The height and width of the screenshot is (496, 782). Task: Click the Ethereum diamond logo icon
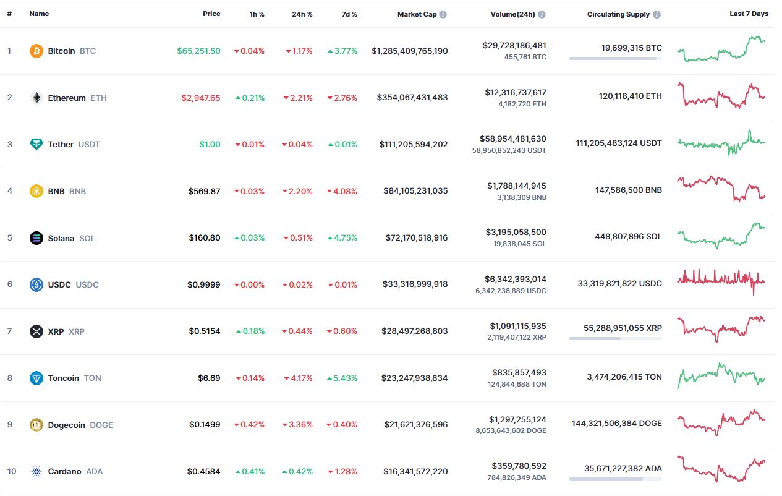coord(36,98)
